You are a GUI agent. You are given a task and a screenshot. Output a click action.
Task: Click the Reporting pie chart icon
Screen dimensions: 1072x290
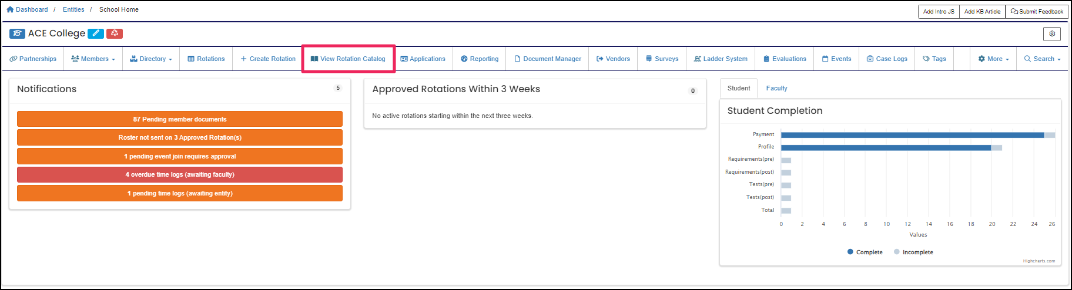[464, 59]
